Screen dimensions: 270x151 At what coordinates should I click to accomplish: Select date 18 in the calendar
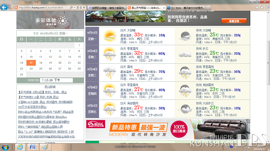[41, 63]
